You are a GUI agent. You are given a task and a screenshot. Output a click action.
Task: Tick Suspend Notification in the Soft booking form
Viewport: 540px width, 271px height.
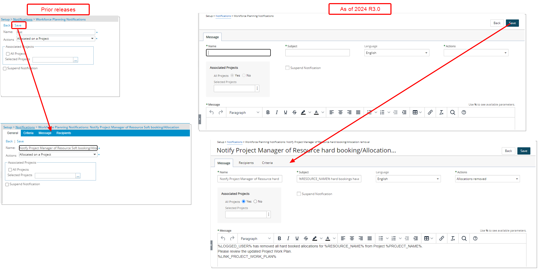pos(7,184)
